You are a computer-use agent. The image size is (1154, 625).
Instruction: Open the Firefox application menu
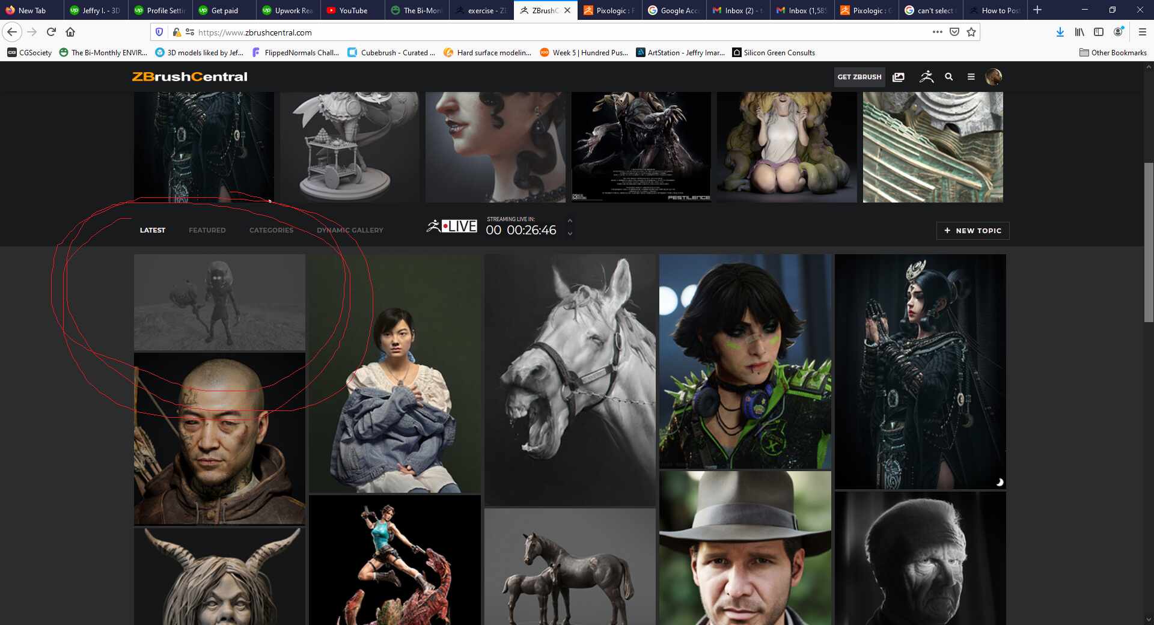click(1143, 32)
